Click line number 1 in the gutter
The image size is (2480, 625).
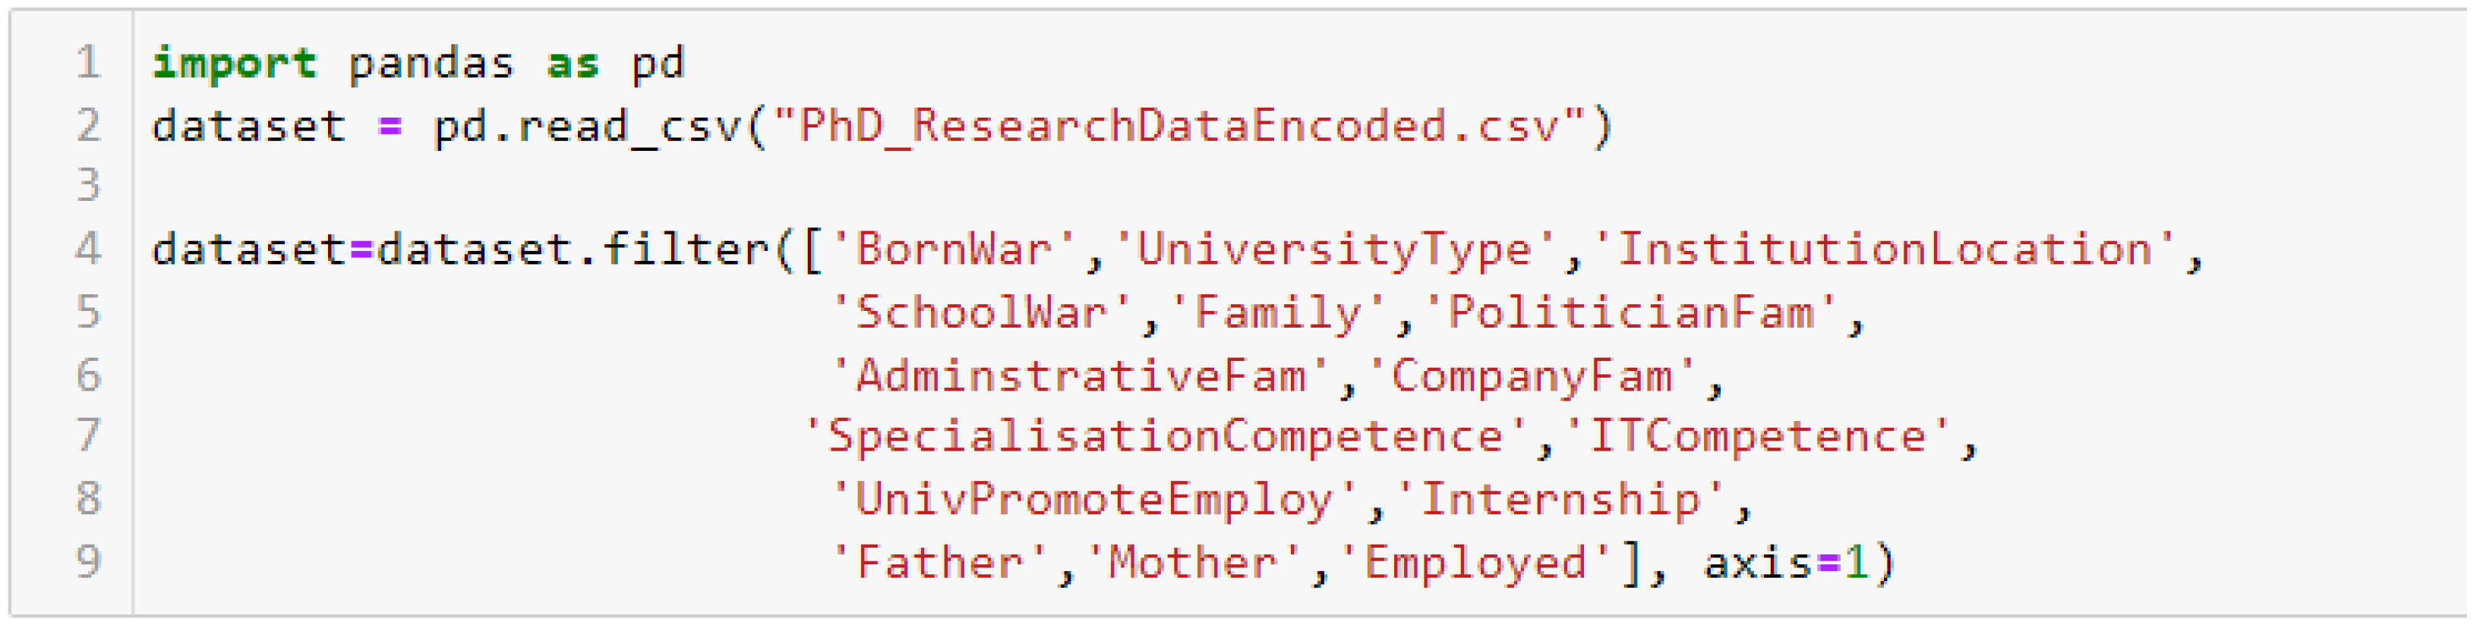pyautogui.click(x=87, y=64)
